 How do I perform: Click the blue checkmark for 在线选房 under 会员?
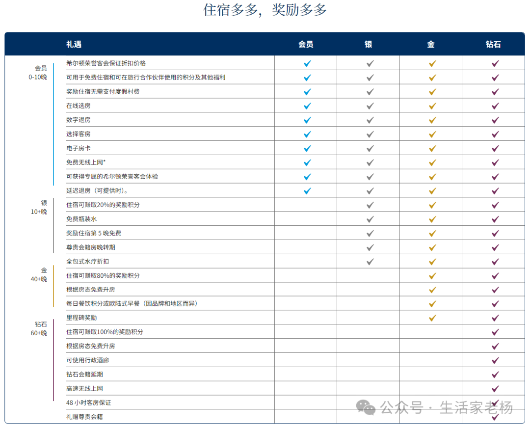[307, 106]
